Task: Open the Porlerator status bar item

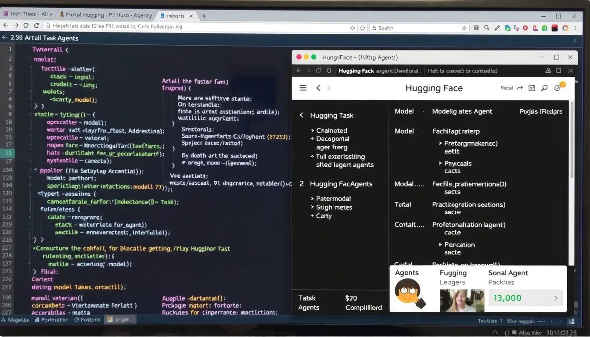Action: [x=51, y=320]
